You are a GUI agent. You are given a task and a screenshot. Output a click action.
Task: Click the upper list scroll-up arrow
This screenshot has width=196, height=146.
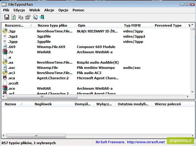click(193, 24)
